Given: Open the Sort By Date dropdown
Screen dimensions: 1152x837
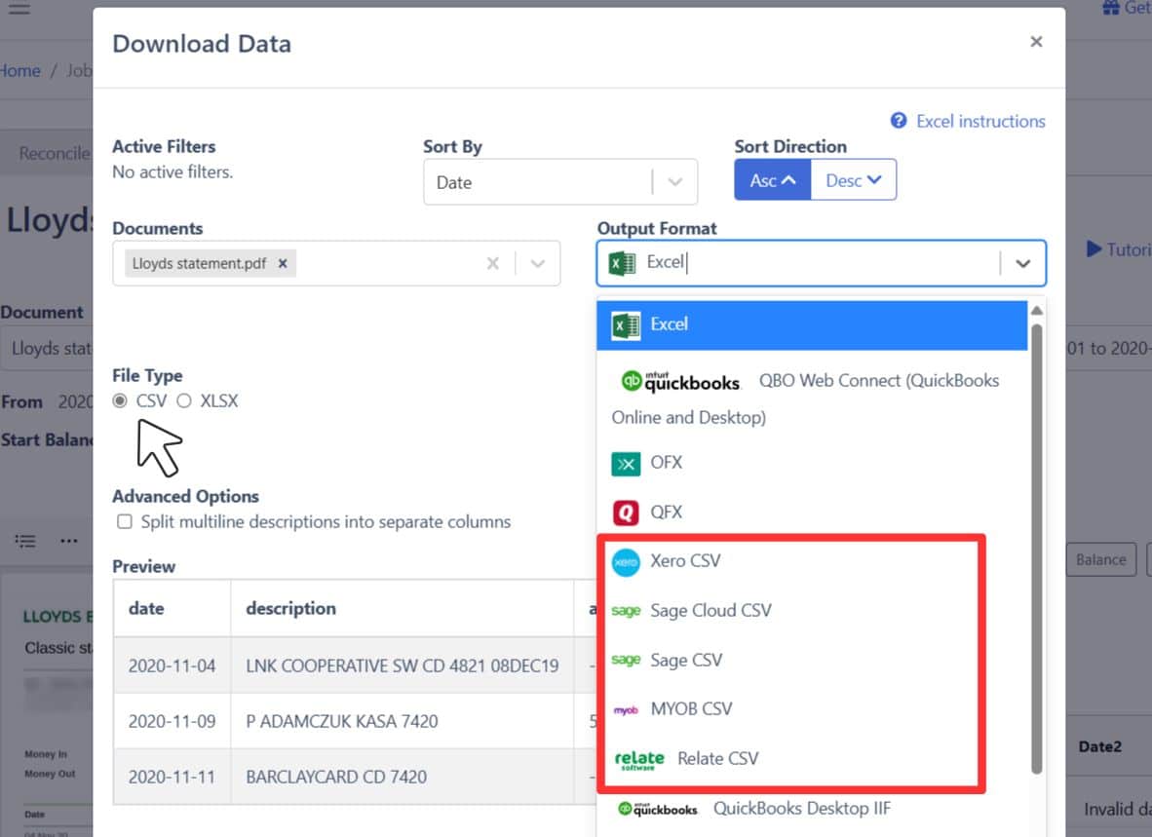Looking at the screenshot, I should (x=559, y=182).
